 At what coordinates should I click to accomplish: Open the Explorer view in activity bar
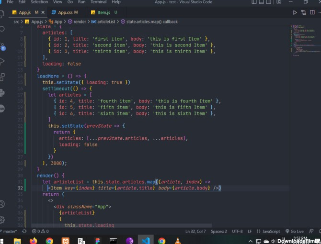pos(1,14)
